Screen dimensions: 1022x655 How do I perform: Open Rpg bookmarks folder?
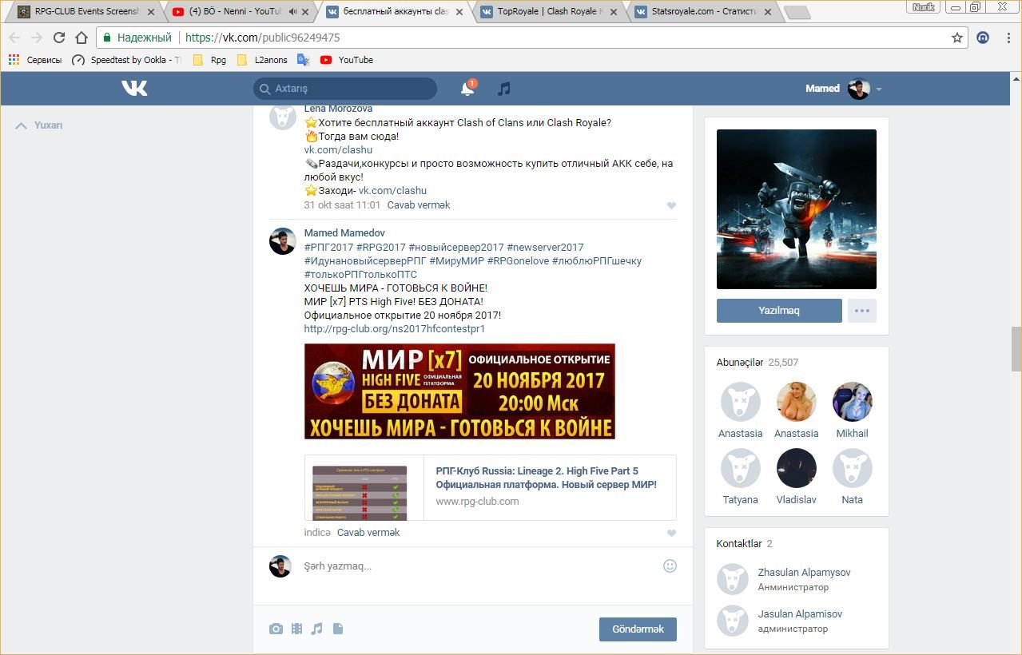point(210,60)
